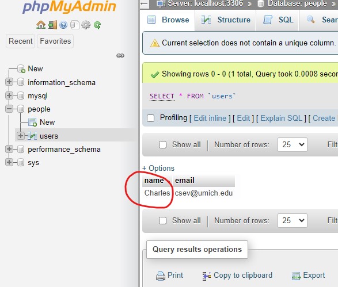Check the lower Show all checkbox

coord(162,220)
